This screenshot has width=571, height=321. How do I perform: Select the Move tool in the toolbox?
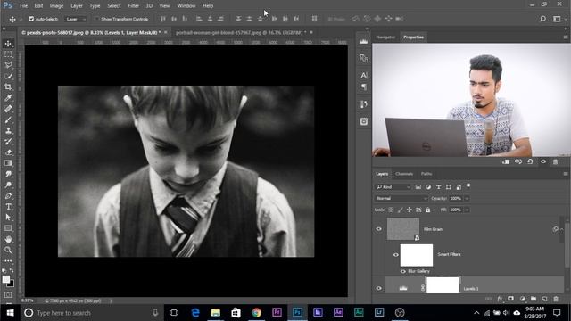(x=8, y=44)
